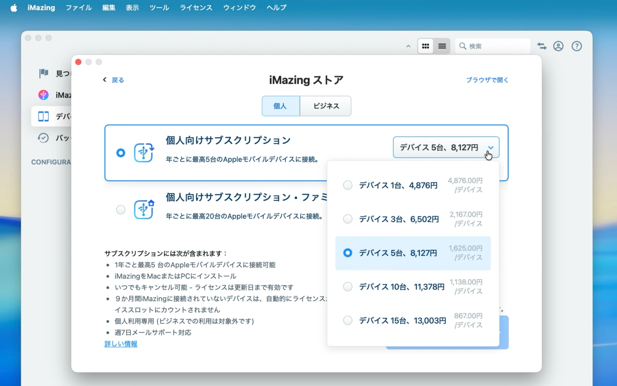
Task: Click the 1,625.00円/デバイス price text
Action: (466, 253)
